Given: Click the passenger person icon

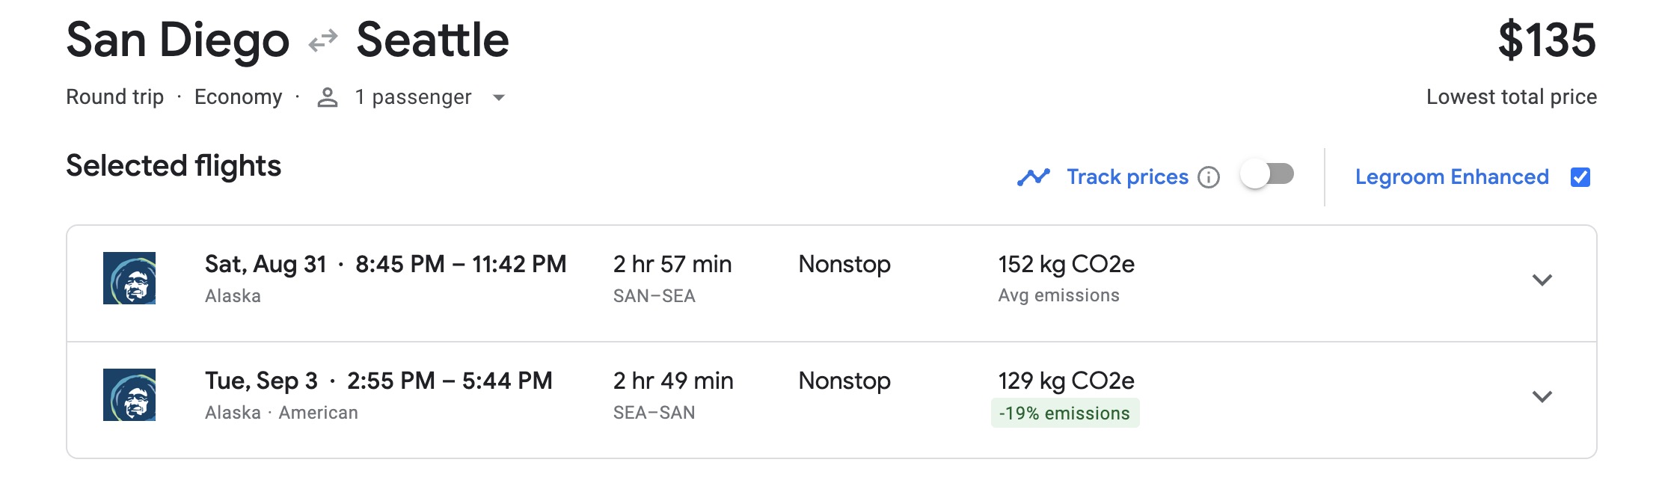Looking at the screenshot, I should click(328, 97).
